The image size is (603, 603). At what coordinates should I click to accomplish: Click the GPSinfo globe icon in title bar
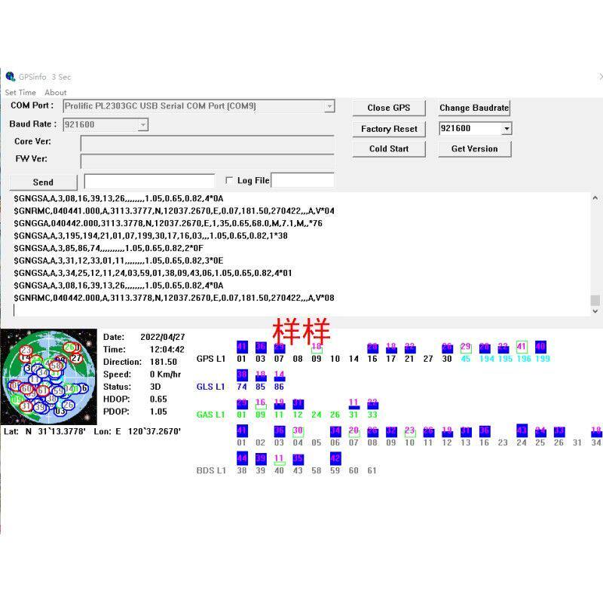click(x=11, y=77)
